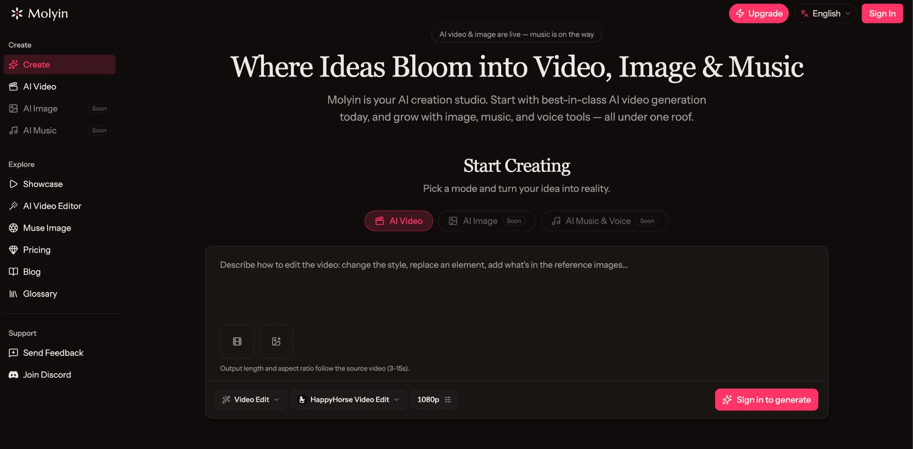Click the announcement banner about music

516,34
